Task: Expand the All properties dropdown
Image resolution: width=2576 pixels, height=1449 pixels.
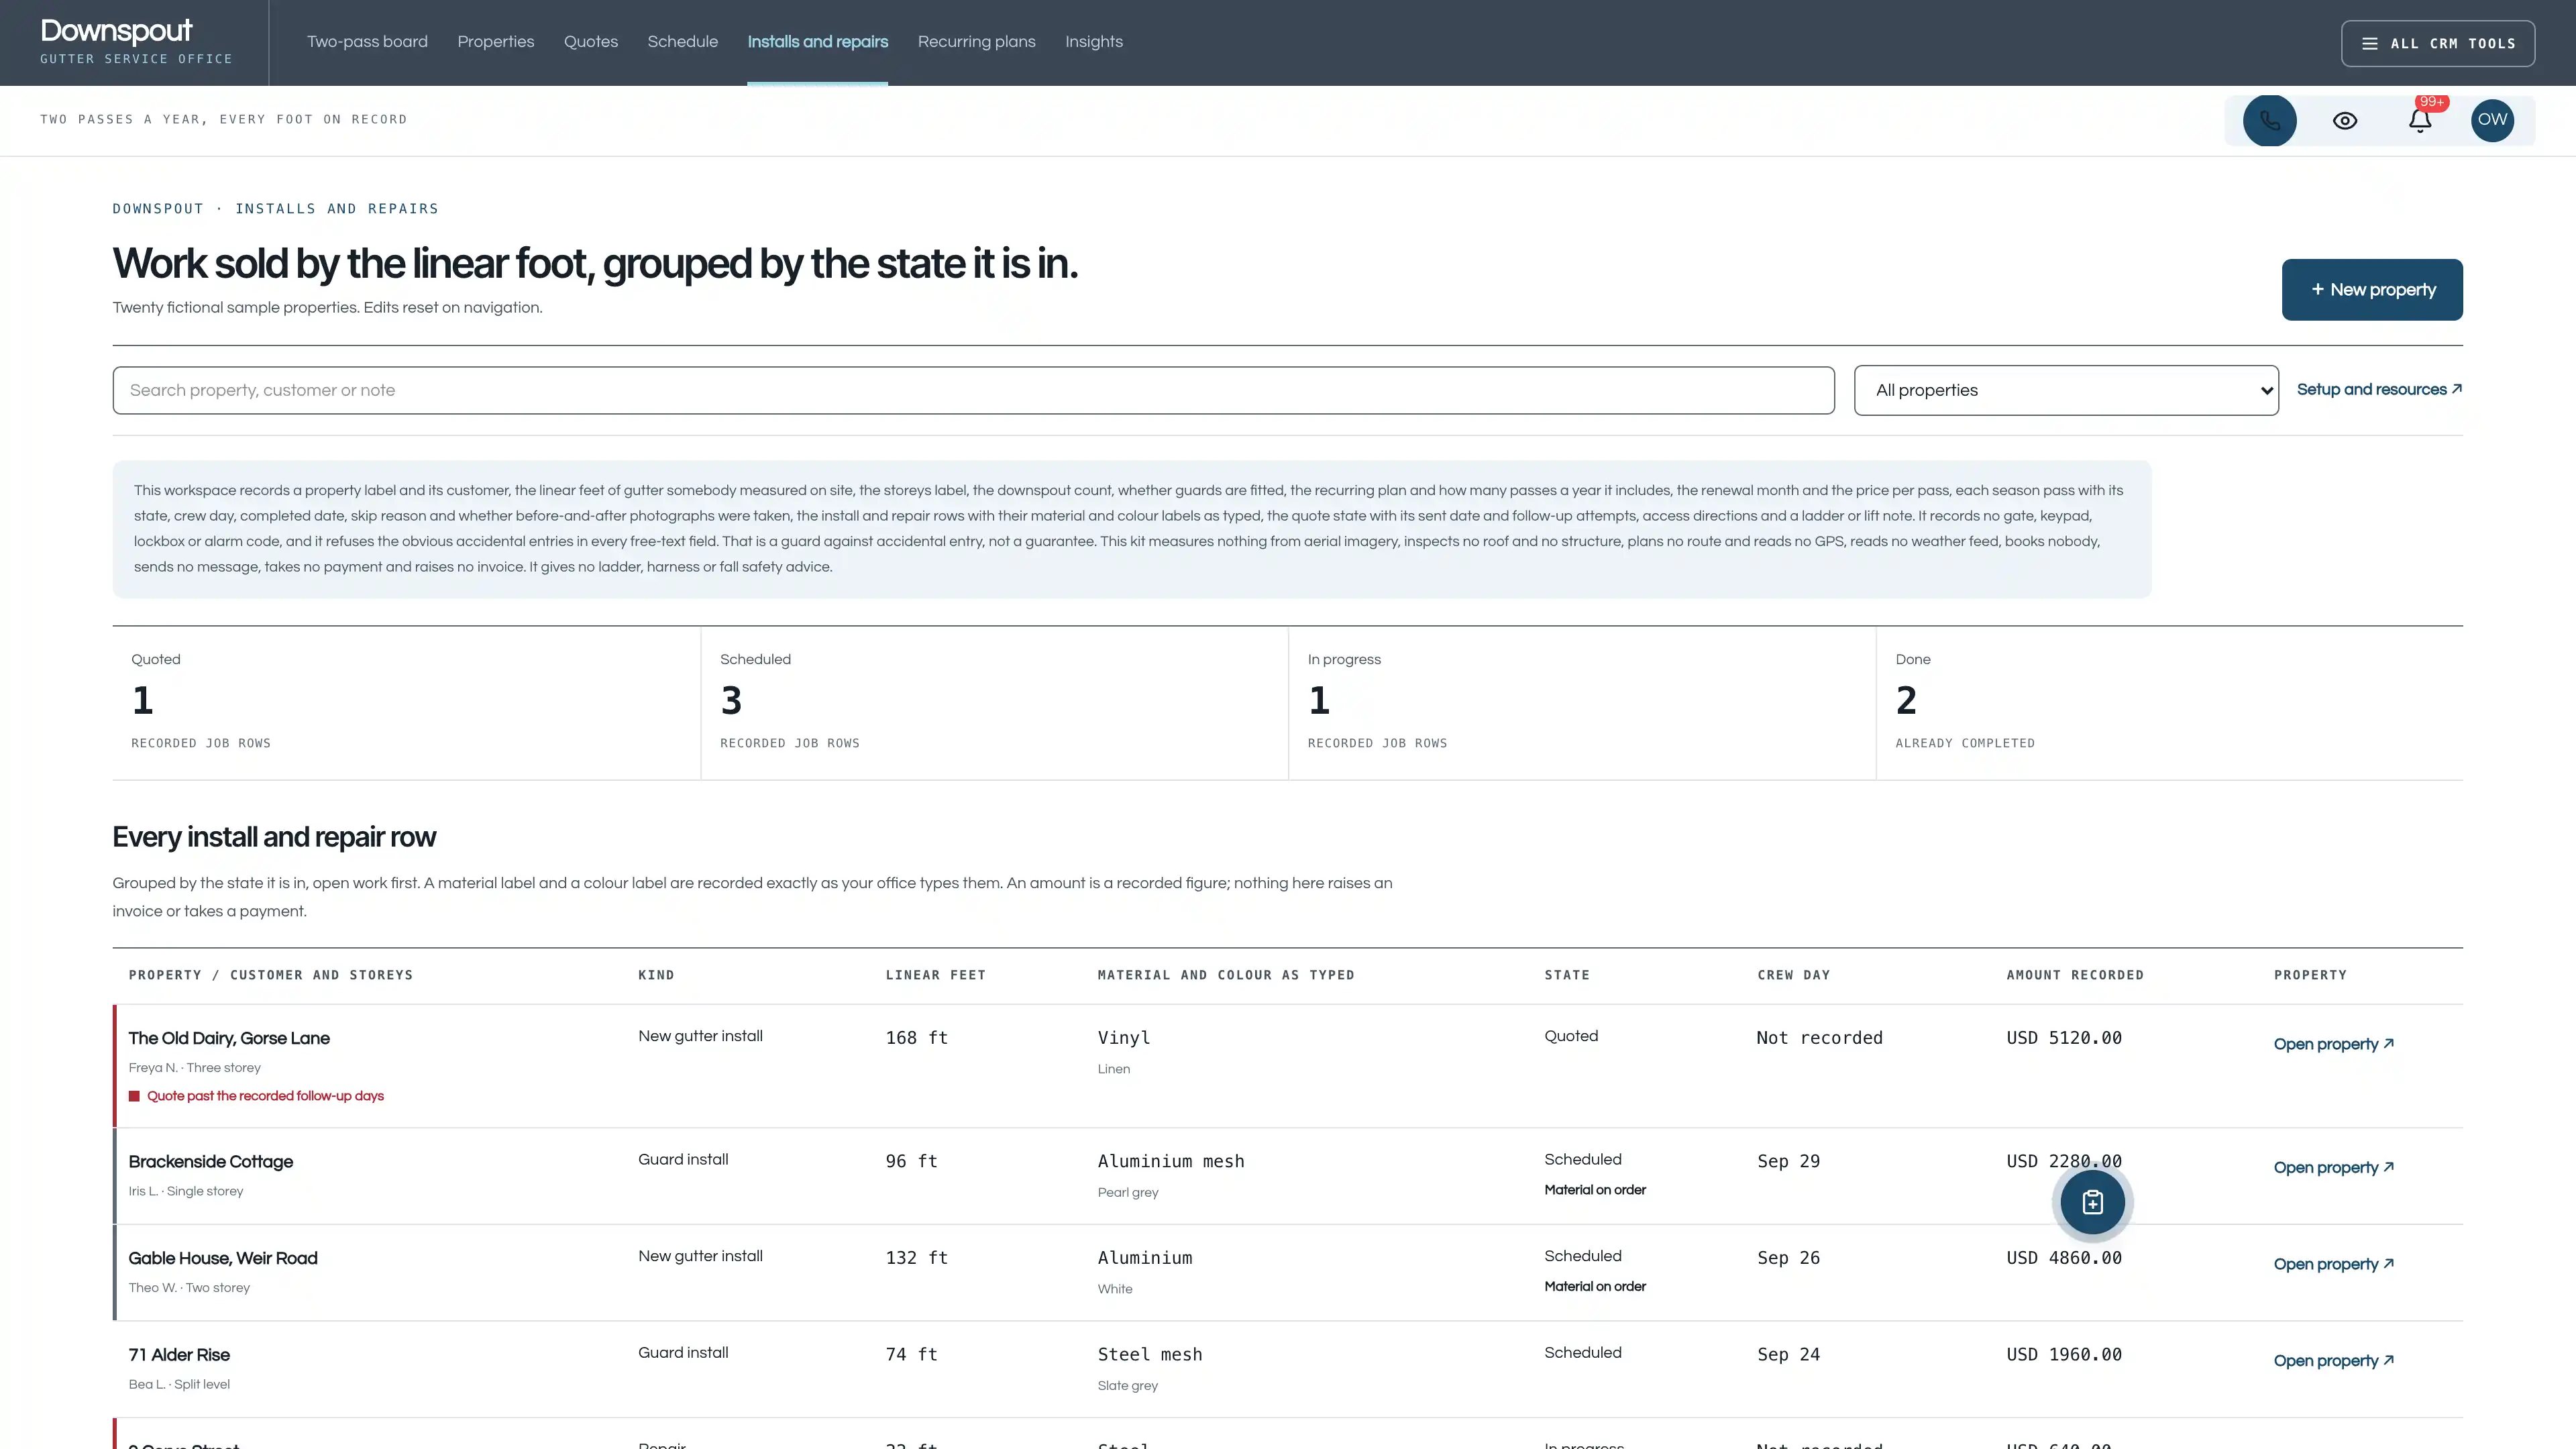Action: 2065,390
